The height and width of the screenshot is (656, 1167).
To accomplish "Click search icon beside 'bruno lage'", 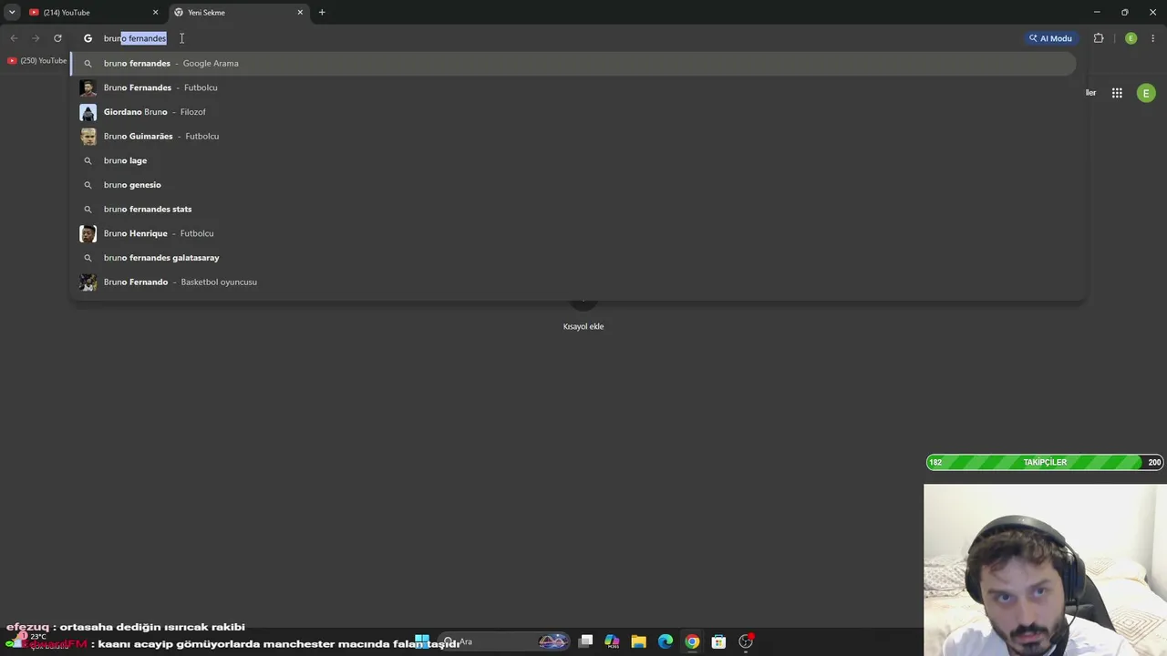I will coord(88,160).
